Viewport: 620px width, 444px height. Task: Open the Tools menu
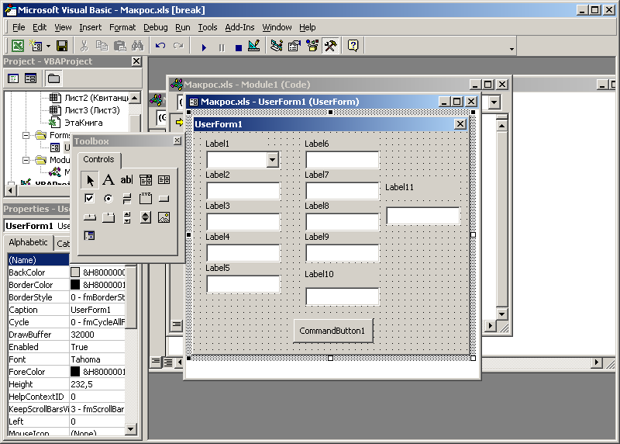[208, 27]
